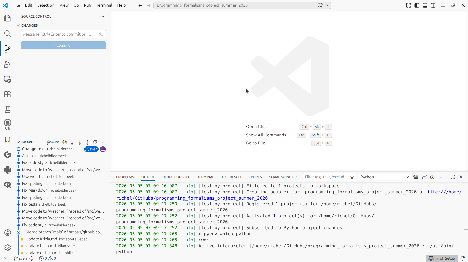Open Remote Explorer in the activity bar
This screenshot has height=262, width=468.
(8, 79)
